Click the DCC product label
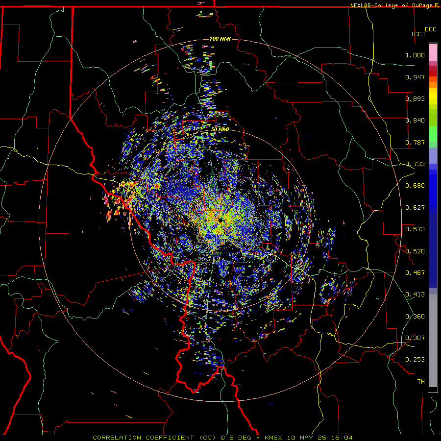Screen dimensions: 441x441 [x=430, y=29]
